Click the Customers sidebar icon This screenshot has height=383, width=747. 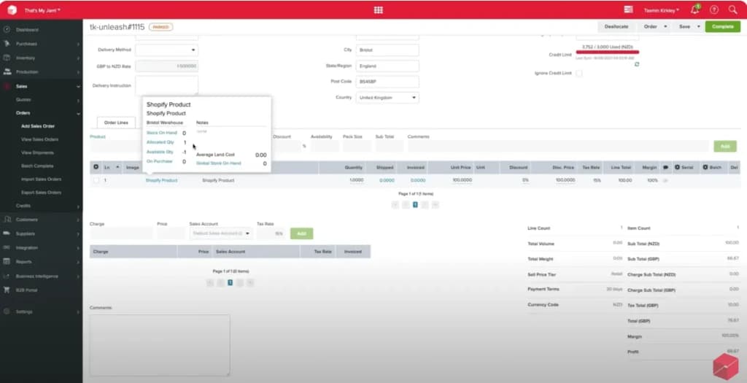pos(7,219)
